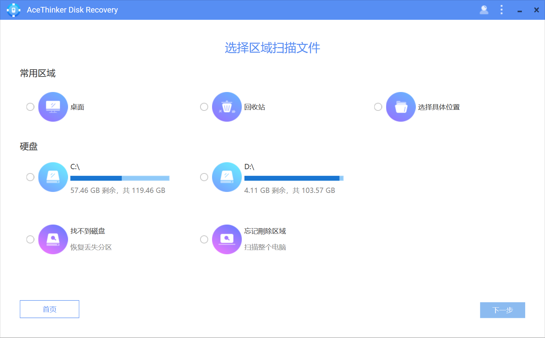Click the C:\ drive icon
The image size is (545, 338).
[x=53, y=177]
